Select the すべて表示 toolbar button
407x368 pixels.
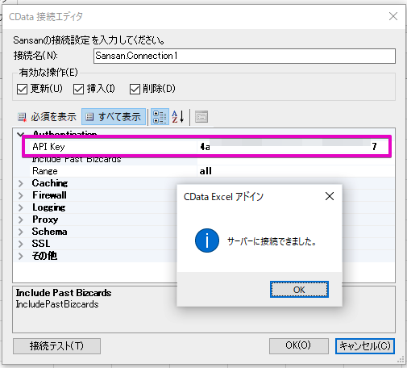114,117
